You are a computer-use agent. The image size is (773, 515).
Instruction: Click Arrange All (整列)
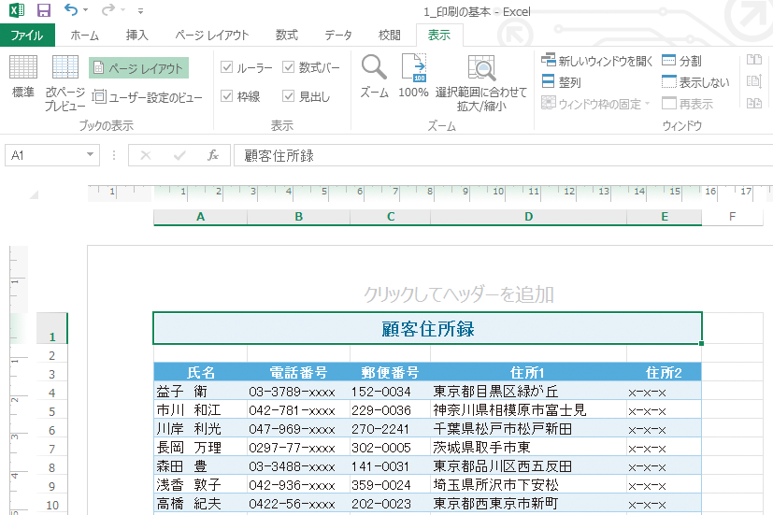click(x=561, y=82)
